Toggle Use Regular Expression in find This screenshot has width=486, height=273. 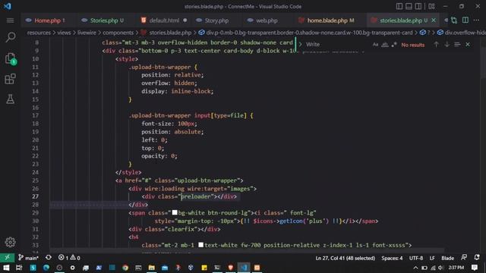pos(394,45)
